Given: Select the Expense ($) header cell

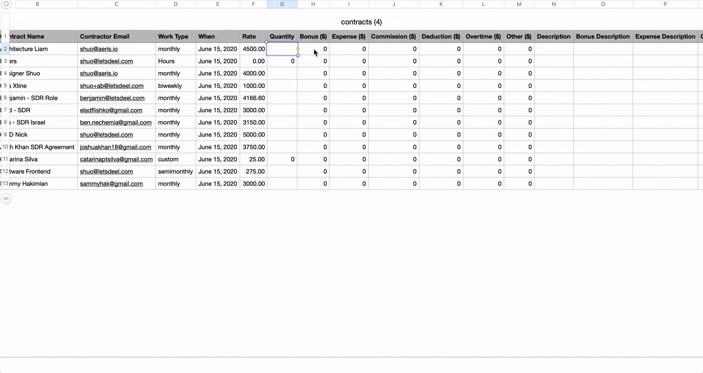Looking at the screenshot, I should 349,37.
